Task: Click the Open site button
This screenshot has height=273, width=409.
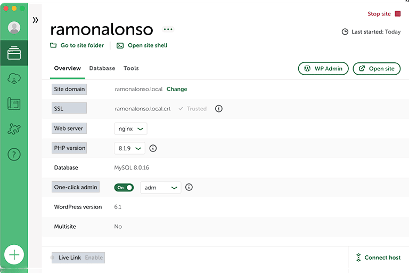Action: click(x=377, y=68)
